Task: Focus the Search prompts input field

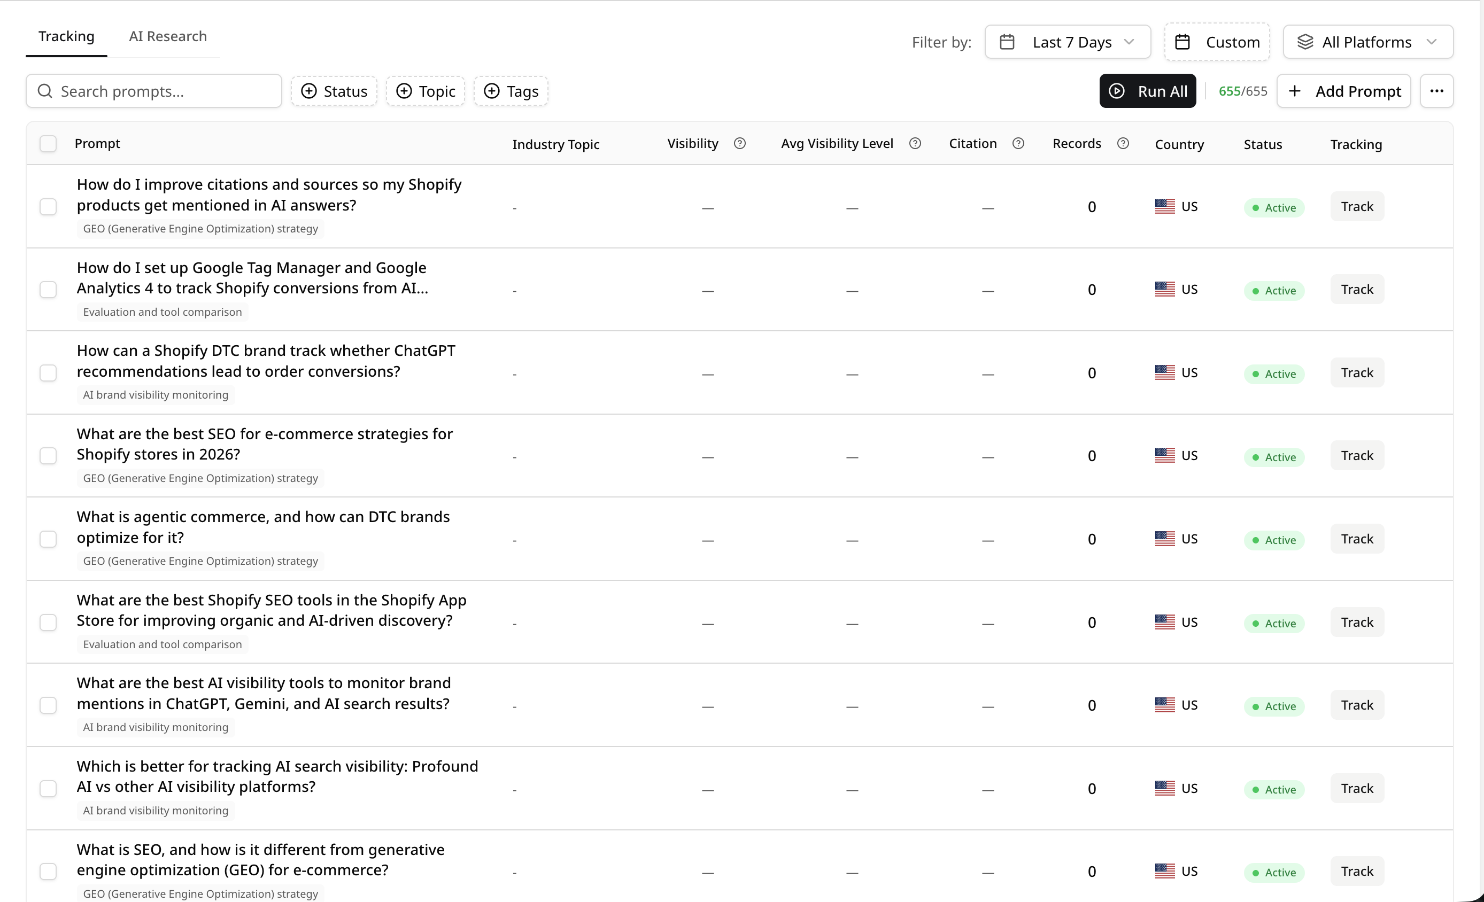Action: (x=153, y=91)
